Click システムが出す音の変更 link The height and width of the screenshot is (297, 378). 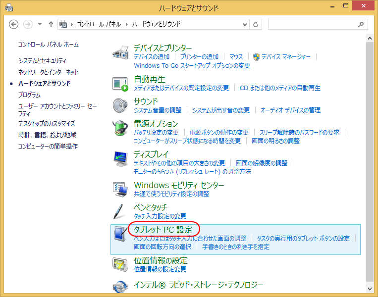tap(221, 110)
